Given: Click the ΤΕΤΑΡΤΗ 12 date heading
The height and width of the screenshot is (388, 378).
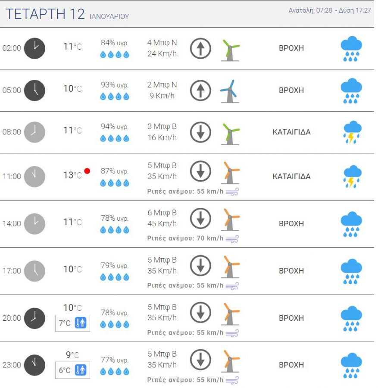Looking at the screenshot, I should coord(45,14).
